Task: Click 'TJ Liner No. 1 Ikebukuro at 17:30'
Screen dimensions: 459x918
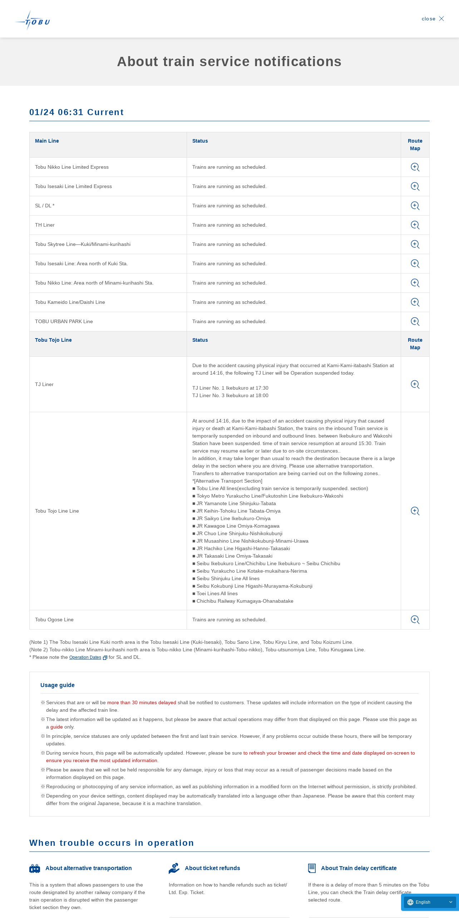Action: (x=230, y=388)
